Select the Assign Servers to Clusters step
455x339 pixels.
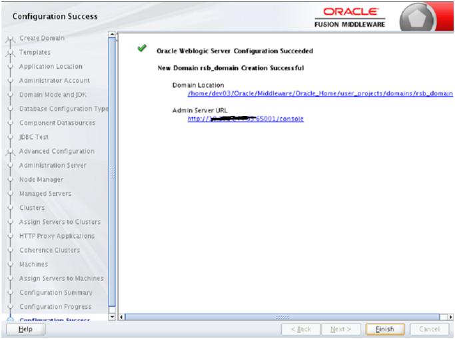pos(60,222)
